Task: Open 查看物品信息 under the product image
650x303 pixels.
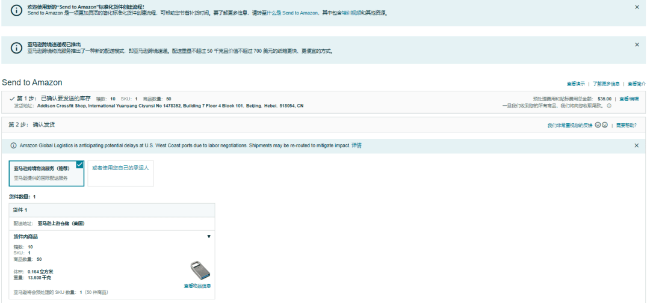Action: [197, 286]
